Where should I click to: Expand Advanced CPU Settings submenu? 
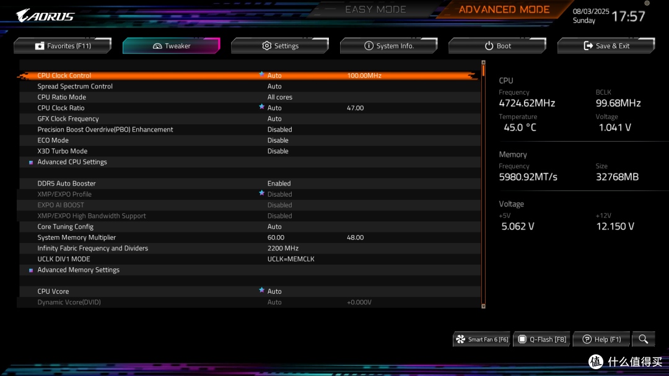click(x=72, y=162)
